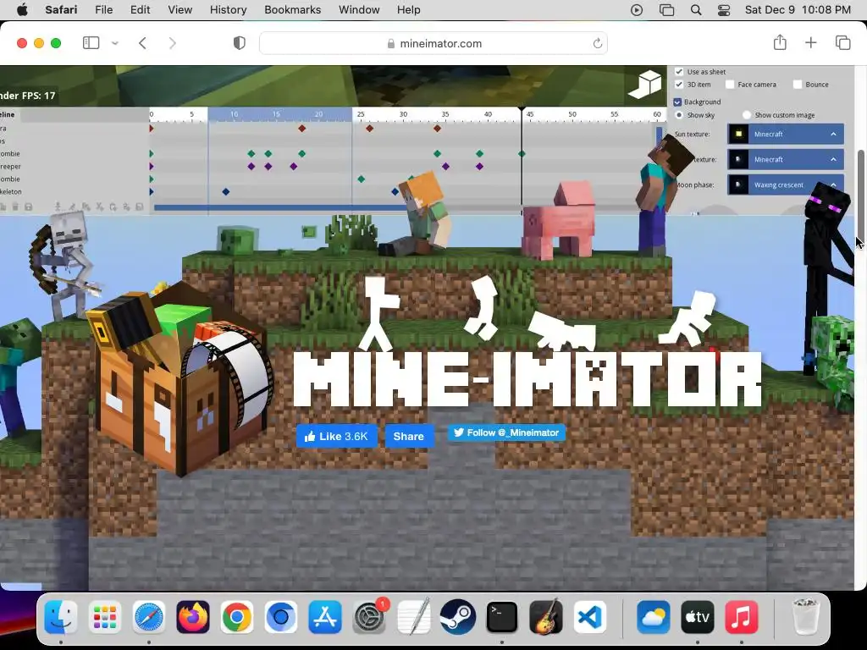Show the Safari sidebar
867x650 pixels.
(91, 43)
